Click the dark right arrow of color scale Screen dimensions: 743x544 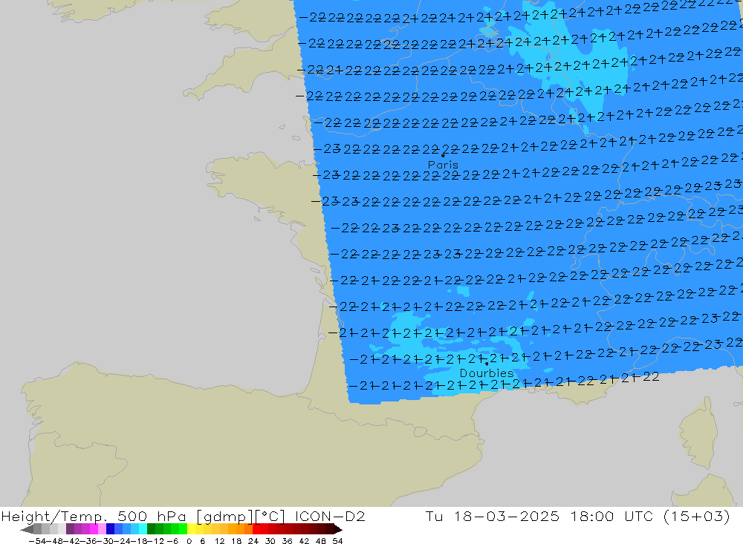(338, 529)
